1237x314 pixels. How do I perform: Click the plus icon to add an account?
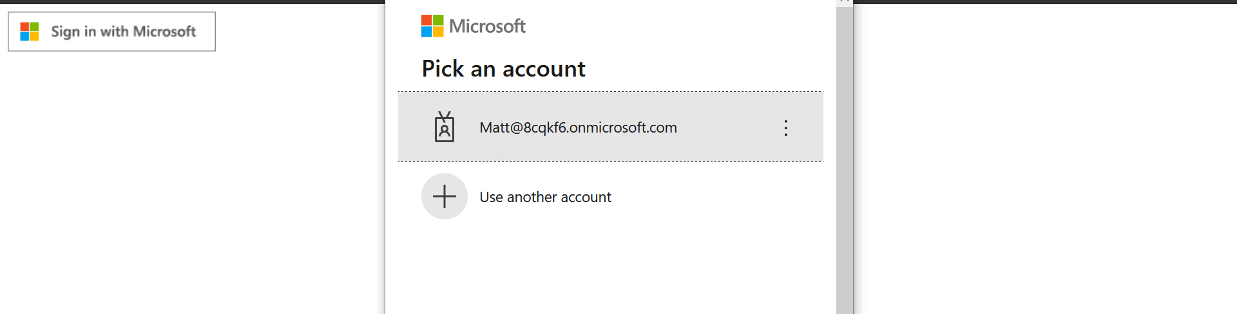[x=445, y=196]
